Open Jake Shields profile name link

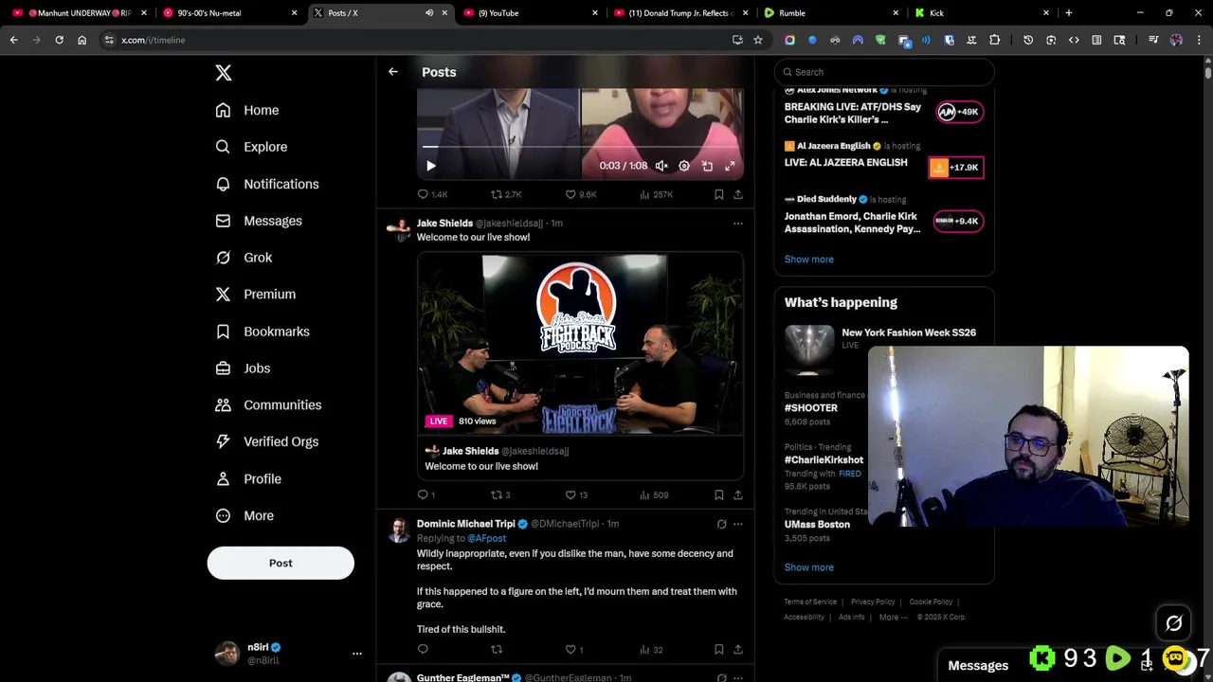[x=444, y=224]
